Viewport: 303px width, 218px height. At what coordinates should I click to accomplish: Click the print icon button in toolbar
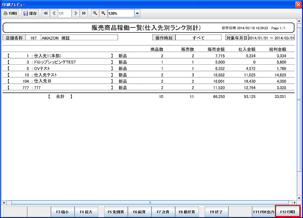[10, 13]
